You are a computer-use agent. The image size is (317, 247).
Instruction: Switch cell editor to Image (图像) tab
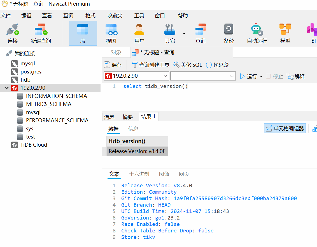coord(164,174)
